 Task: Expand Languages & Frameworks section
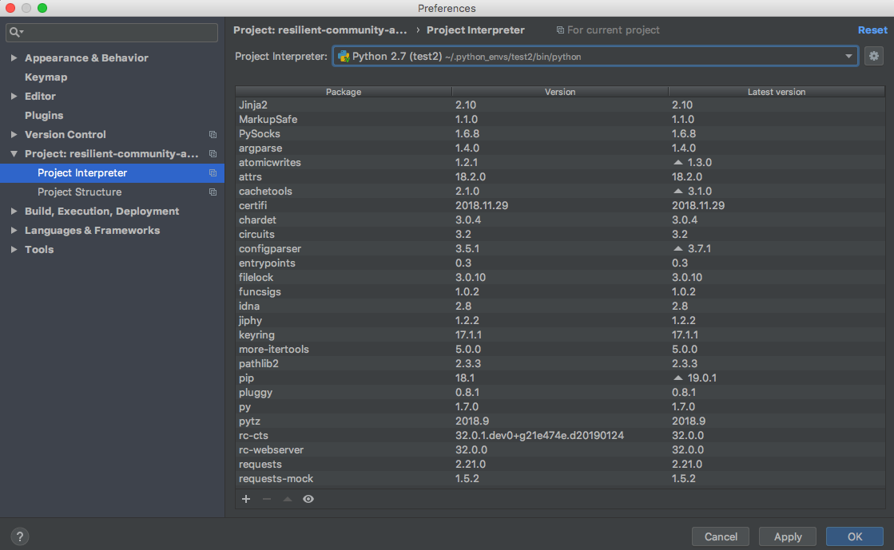[x=14, y=230]
